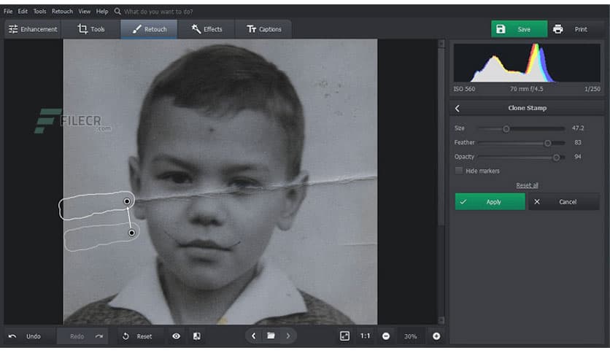Apply the clone stamp changes
Viewport: 610px width, 353px height.
490,202
